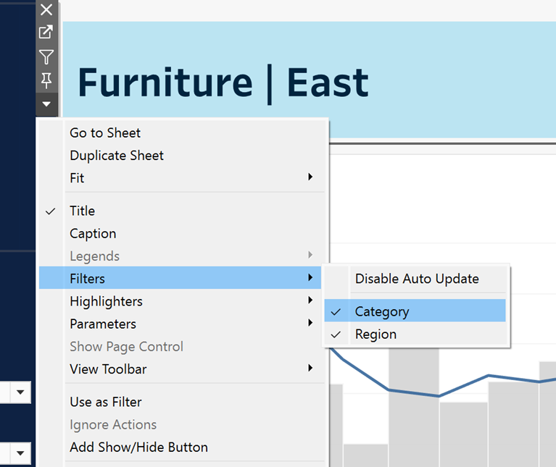Viewport: 556px width, 467px height.
Task: Select Disable Auto Update
Action: click(417, 279)
